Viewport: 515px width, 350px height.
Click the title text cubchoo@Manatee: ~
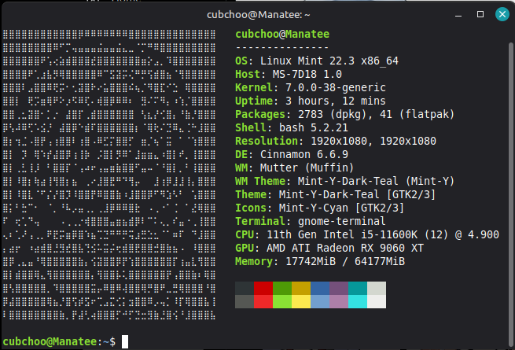[x=259, y=15]
